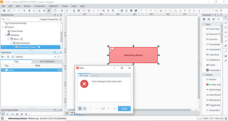Click the refresh icon in the Tag Browser
Viewport: 228px width, 121px height.
tap(13, 57)
